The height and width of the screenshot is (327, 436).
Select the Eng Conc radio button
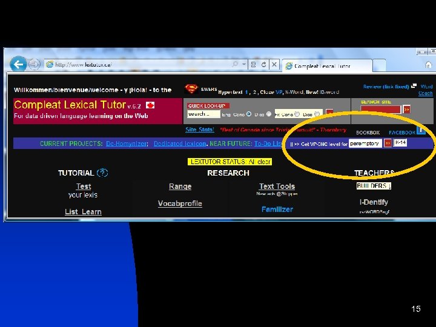(249, 114)
